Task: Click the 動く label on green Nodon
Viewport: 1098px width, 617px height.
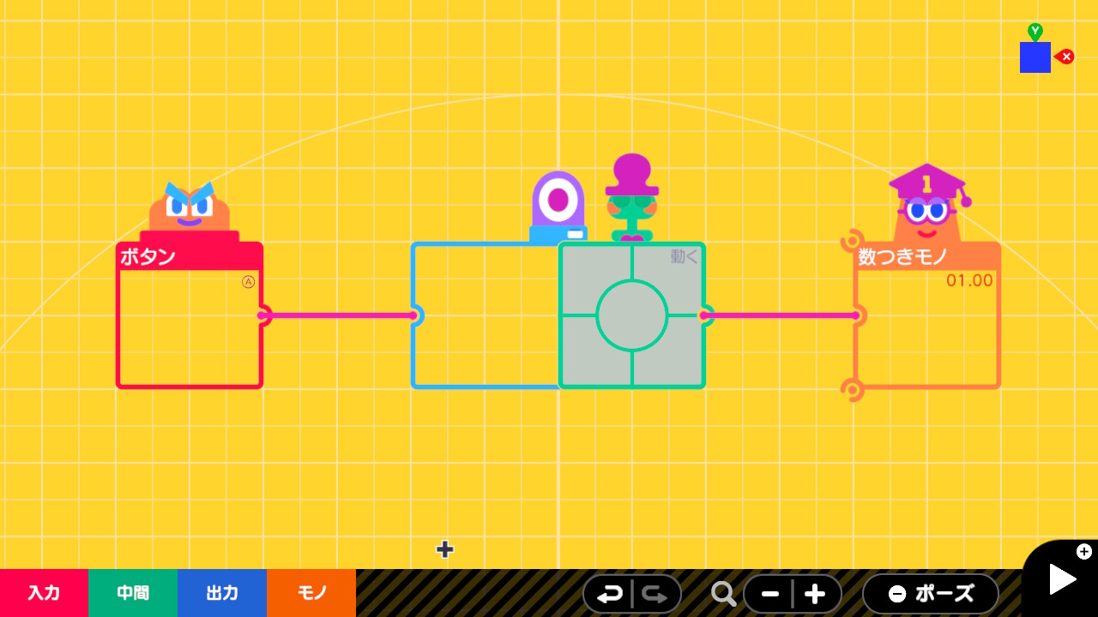Action: pyautogui.click(x=685, y=256)
